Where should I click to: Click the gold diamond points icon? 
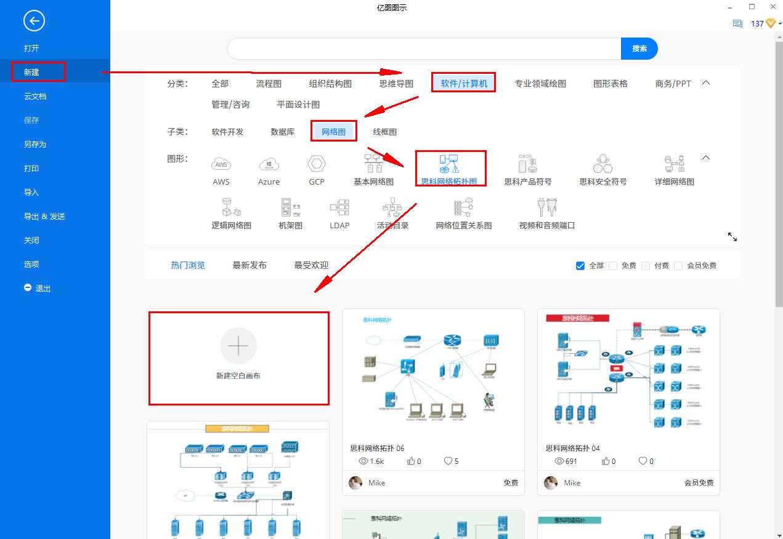pos(771,23)
